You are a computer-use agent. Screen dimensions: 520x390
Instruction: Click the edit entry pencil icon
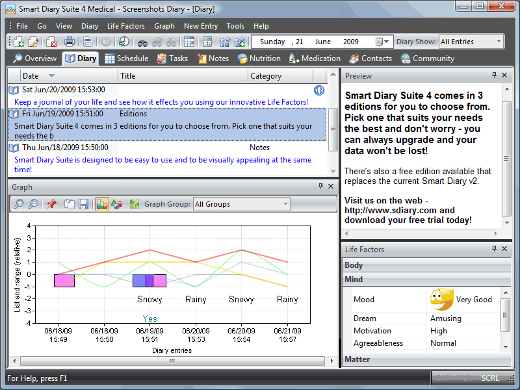[x=33, y=42]
